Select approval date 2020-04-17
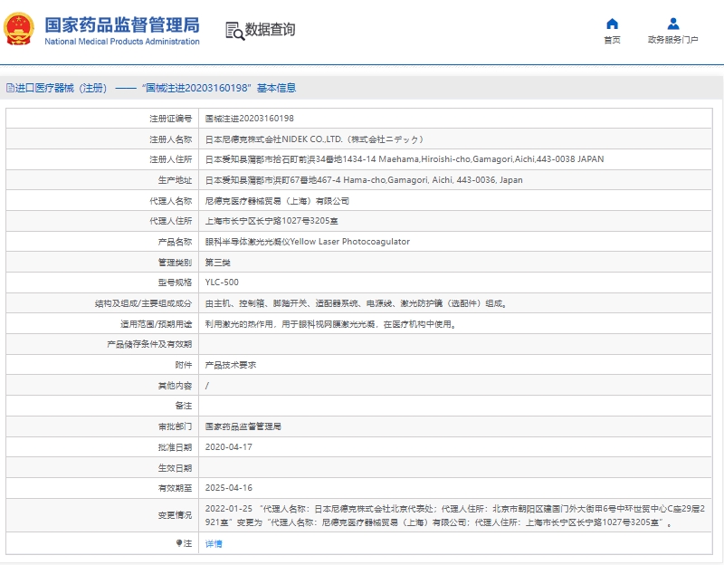 (x=229, y=446)
